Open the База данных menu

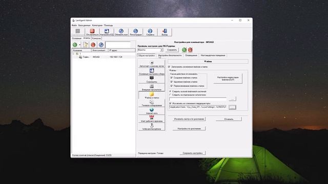coord(84,26)
